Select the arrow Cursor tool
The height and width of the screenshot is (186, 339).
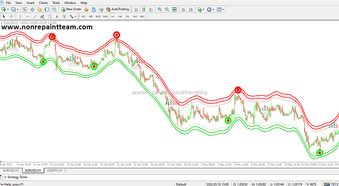point(4,16)
